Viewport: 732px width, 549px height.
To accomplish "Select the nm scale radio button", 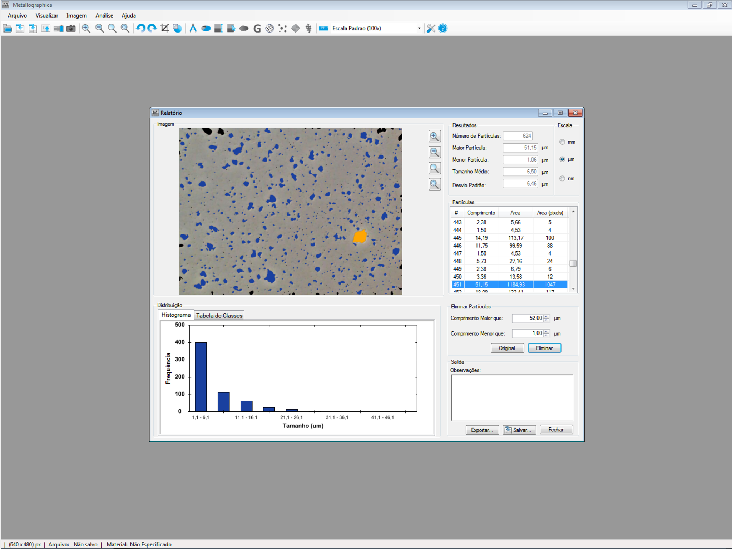I will pyautogui.click(x=562, y=178).
